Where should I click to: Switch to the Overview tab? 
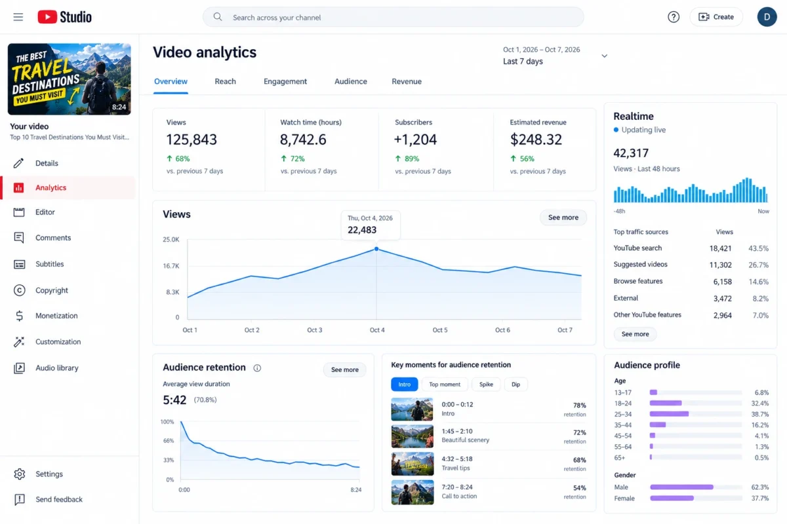tap(171, 82)
